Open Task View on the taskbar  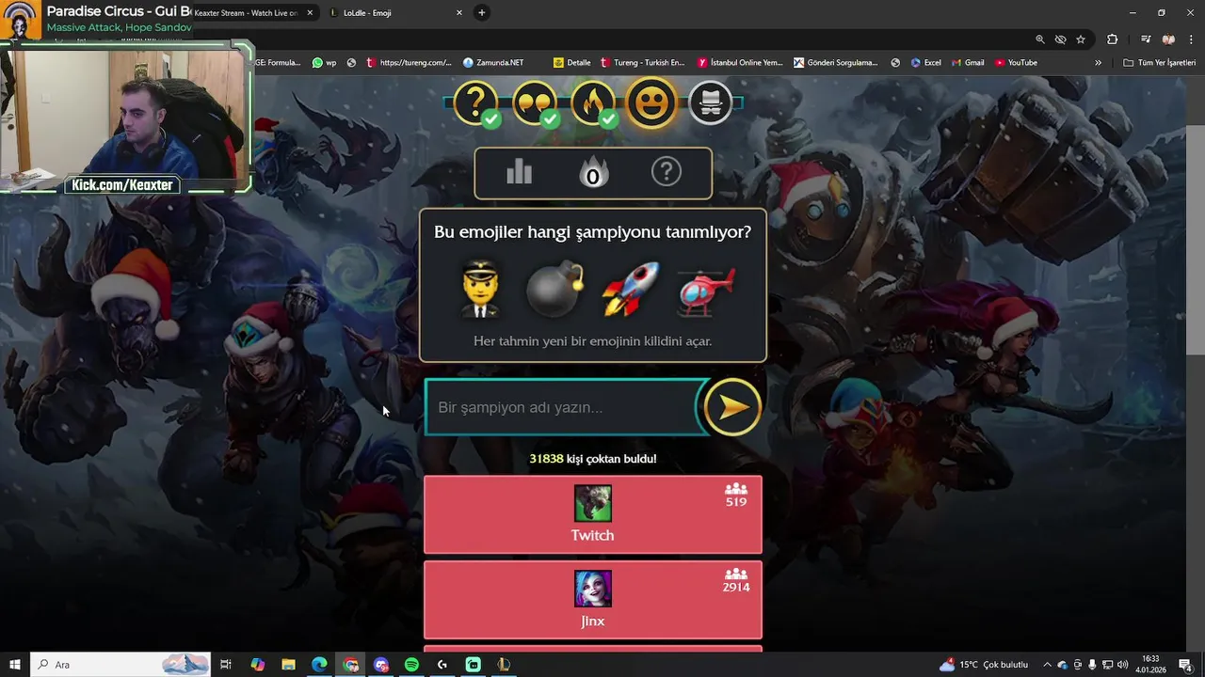point(226,665)
